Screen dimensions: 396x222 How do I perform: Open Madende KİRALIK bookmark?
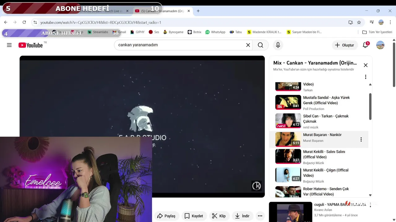coord(264,32)
